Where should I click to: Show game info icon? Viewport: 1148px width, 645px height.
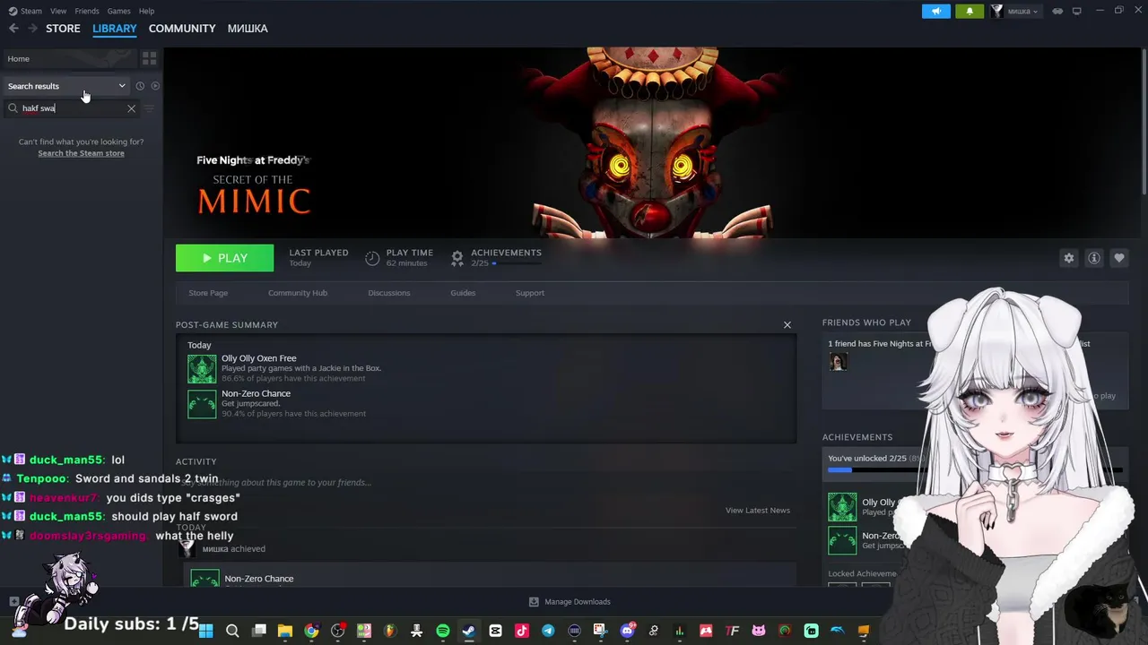(x=1093, y=258)
